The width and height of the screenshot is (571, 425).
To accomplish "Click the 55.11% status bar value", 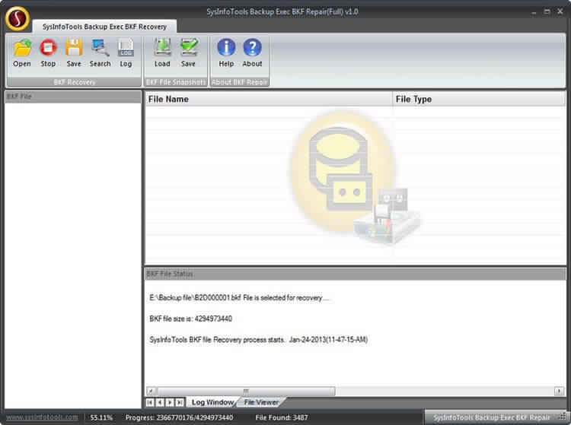I will pos(101,417).
